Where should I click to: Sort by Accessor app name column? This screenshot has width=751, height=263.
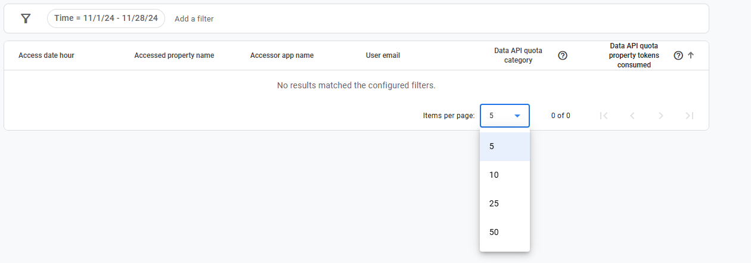tap(282, 55)
